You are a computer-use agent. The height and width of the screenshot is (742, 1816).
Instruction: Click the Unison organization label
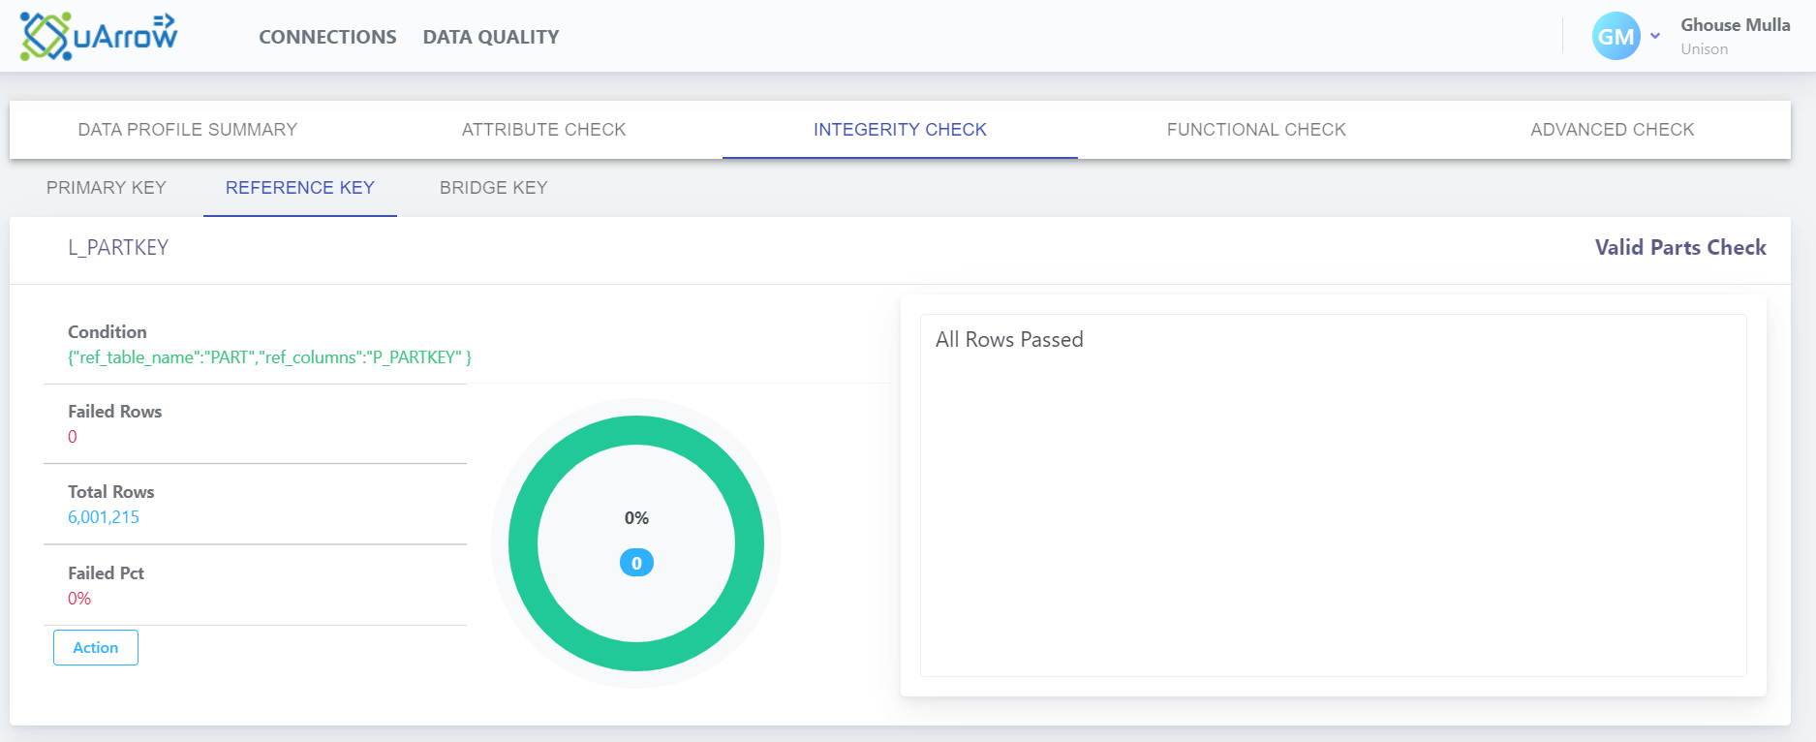pos(1705,49)
